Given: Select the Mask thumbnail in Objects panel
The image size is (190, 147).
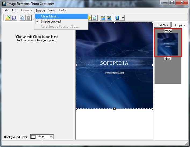Looking at the screenshot, I should [x=168, y=70].
